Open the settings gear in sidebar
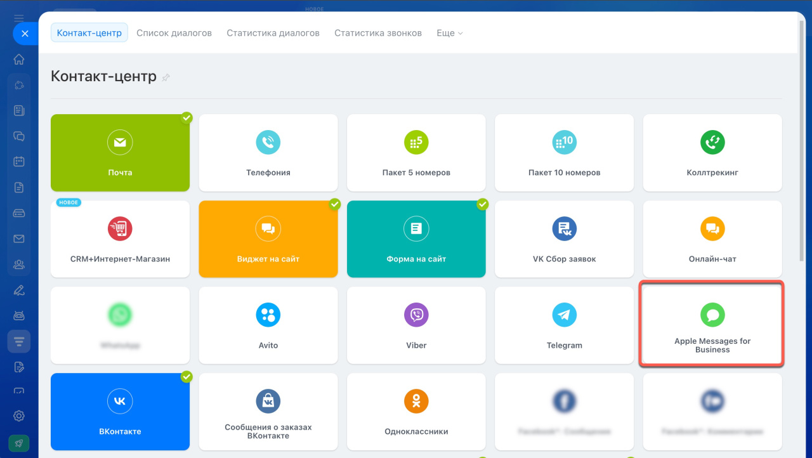 (x=19, y=416)
